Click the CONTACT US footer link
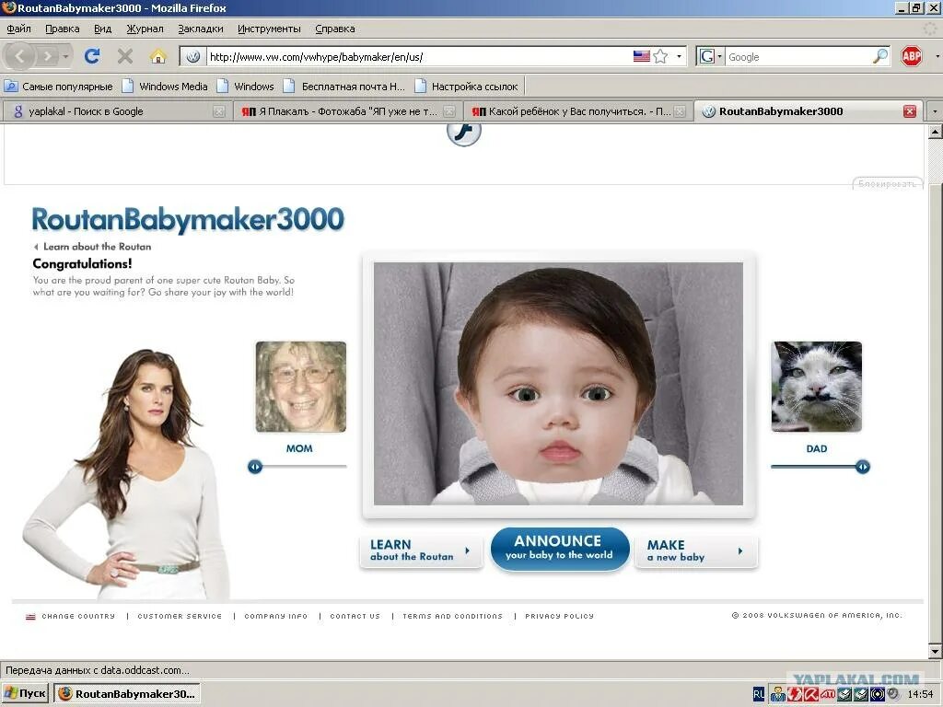This screenshot has height=707, width=943. click(x=355, y=616)
